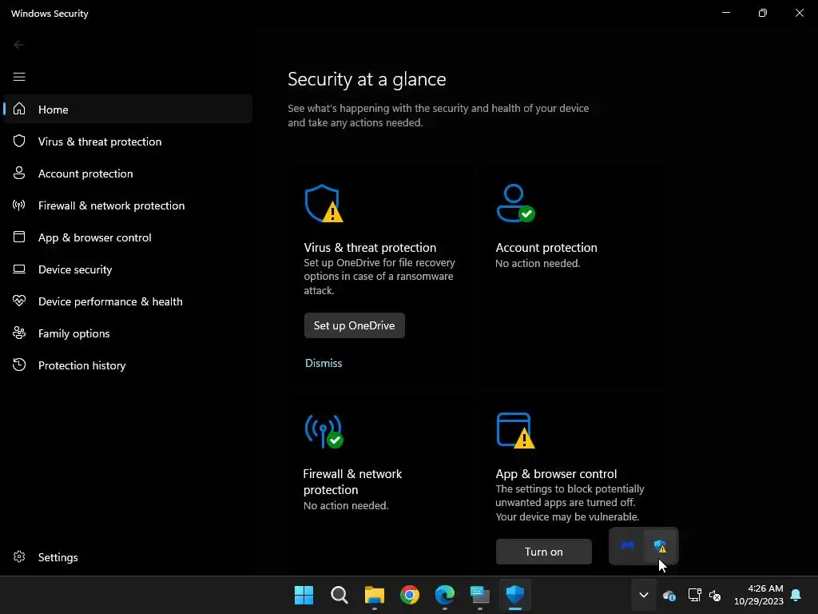
Task: Click the App & browser control card title
Action: coord(556,473)
